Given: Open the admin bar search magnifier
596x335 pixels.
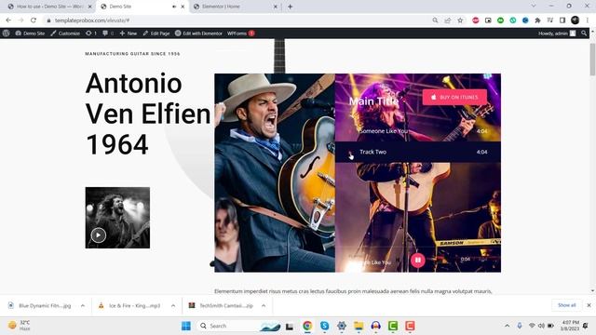Looking at the screenshot, I should [x=584, y=33].
